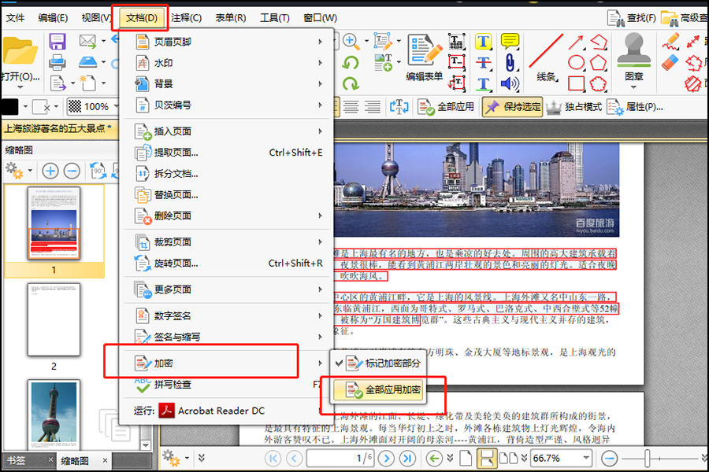The image size is (709, 472).
Task: Go to the next page
Action: point(386,459)
